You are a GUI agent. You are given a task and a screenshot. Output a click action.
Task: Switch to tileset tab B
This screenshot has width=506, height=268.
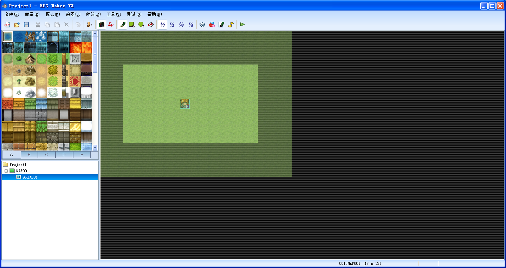click(29, 155)
